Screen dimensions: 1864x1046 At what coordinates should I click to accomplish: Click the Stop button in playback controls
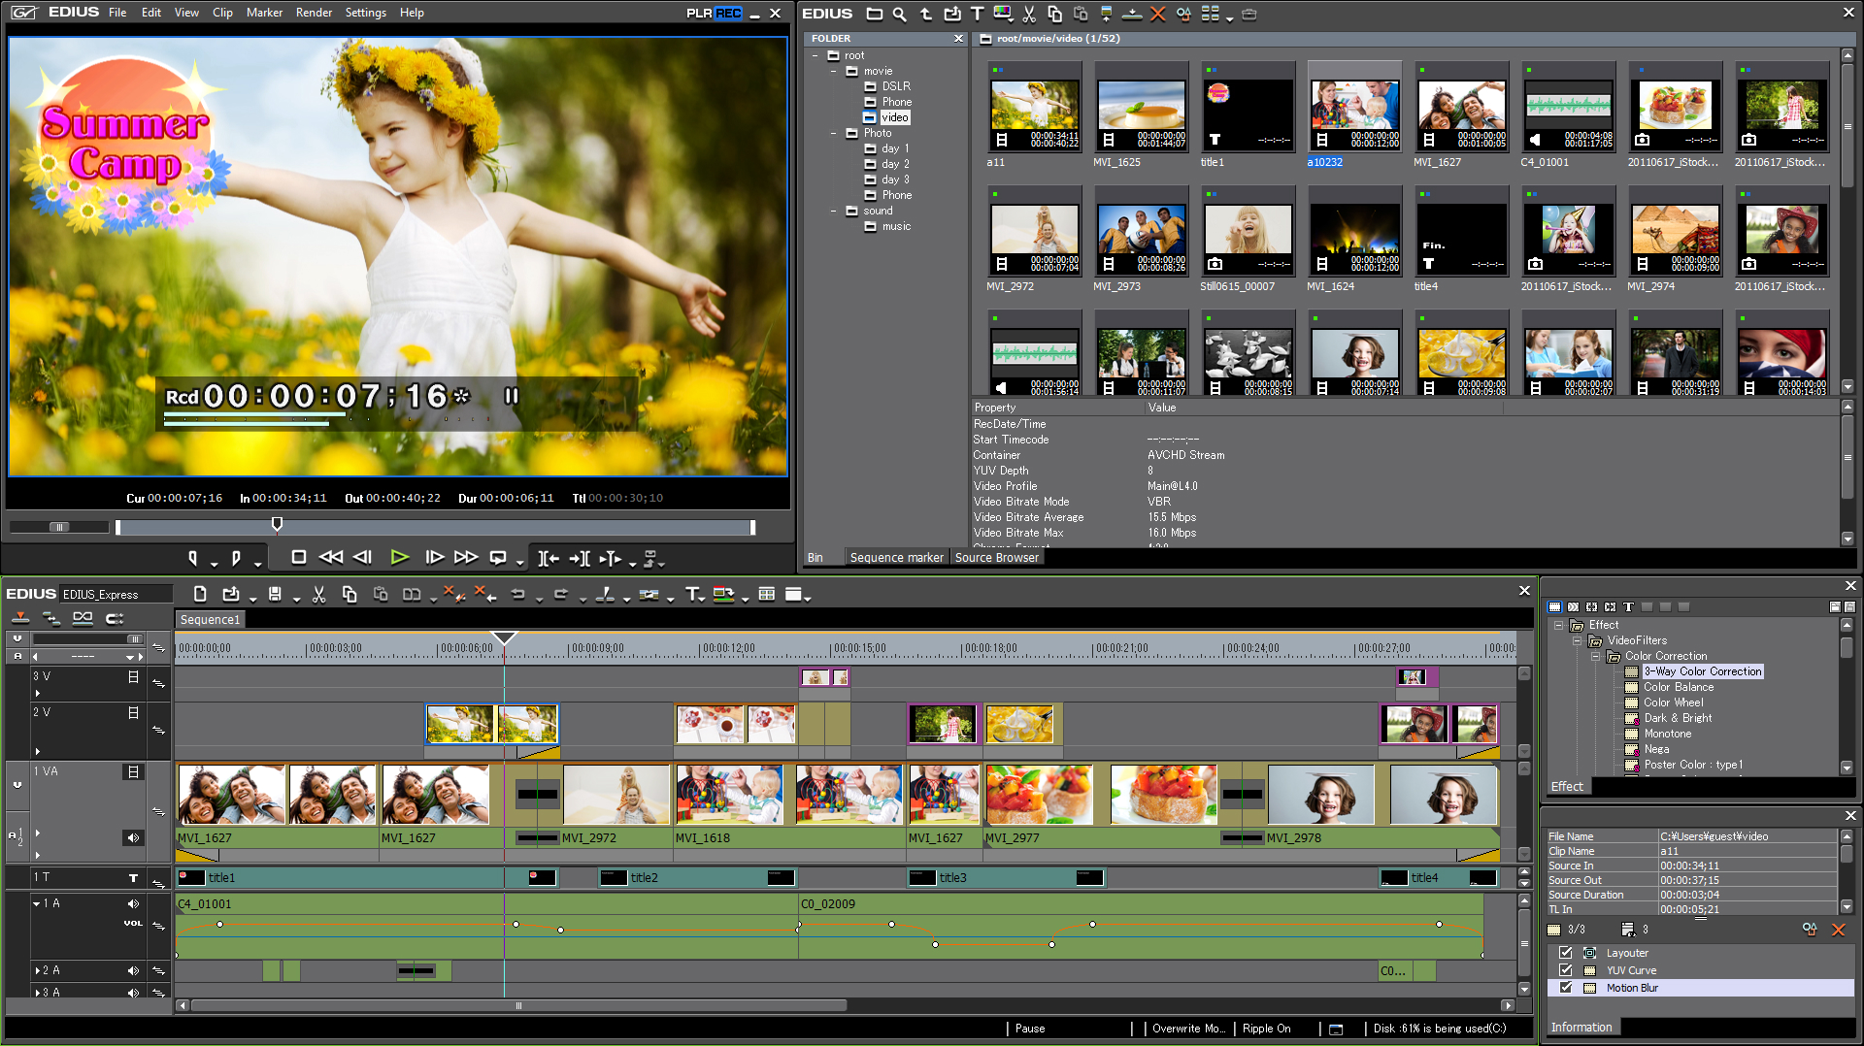[x=299, y=557]
